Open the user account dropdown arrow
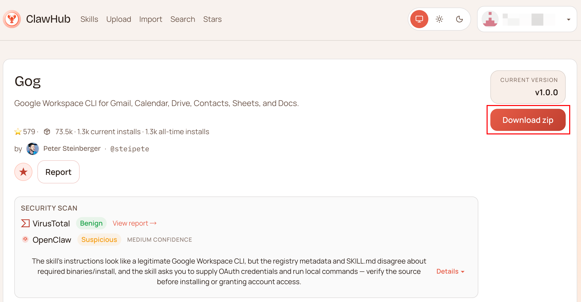Screen dimensions: 581x302 tap(568, 19)
